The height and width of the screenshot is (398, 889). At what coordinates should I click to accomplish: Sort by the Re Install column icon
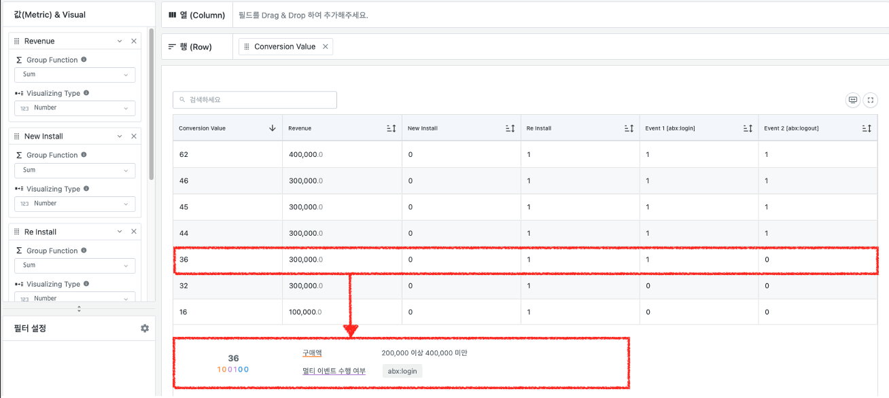pos(629,128)
